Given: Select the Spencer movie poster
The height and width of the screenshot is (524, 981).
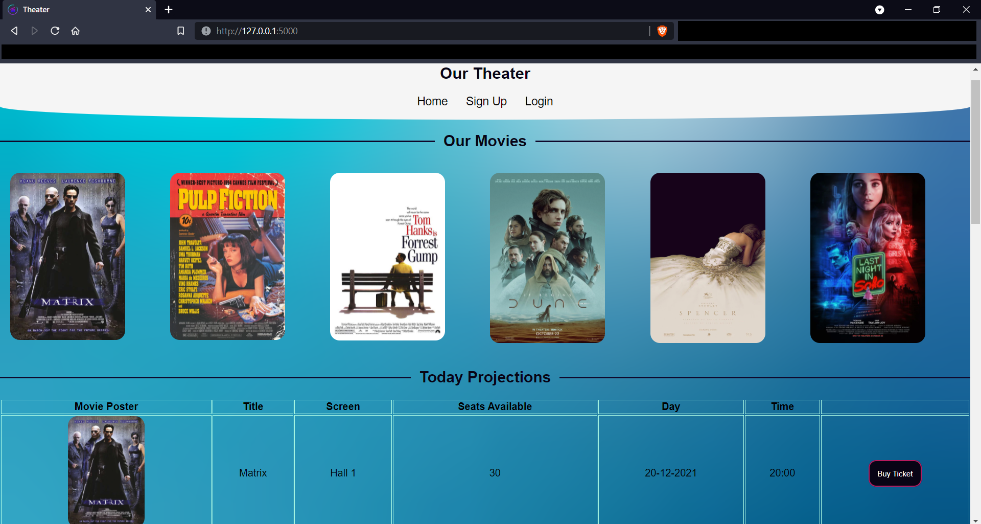Looking at the screenshot, I should tap(708, 258).
